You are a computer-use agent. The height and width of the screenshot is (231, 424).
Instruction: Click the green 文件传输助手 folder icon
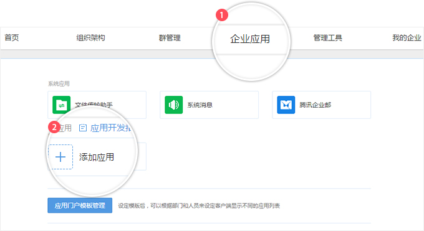click(x=61, y=105)
